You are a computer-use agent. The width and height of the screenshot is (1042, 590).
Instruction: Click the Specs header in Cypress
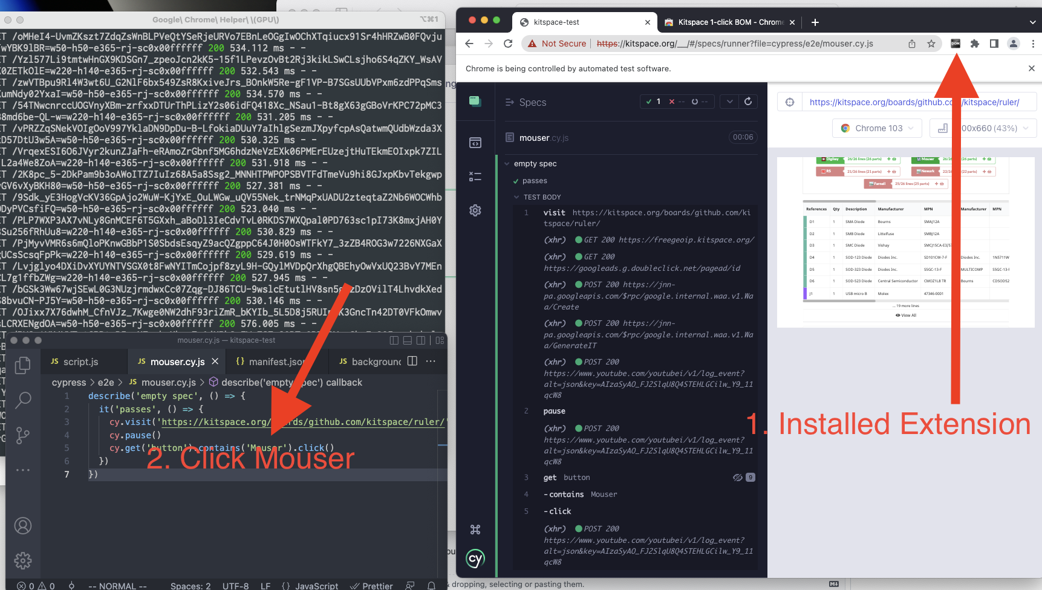click(533, 102)
